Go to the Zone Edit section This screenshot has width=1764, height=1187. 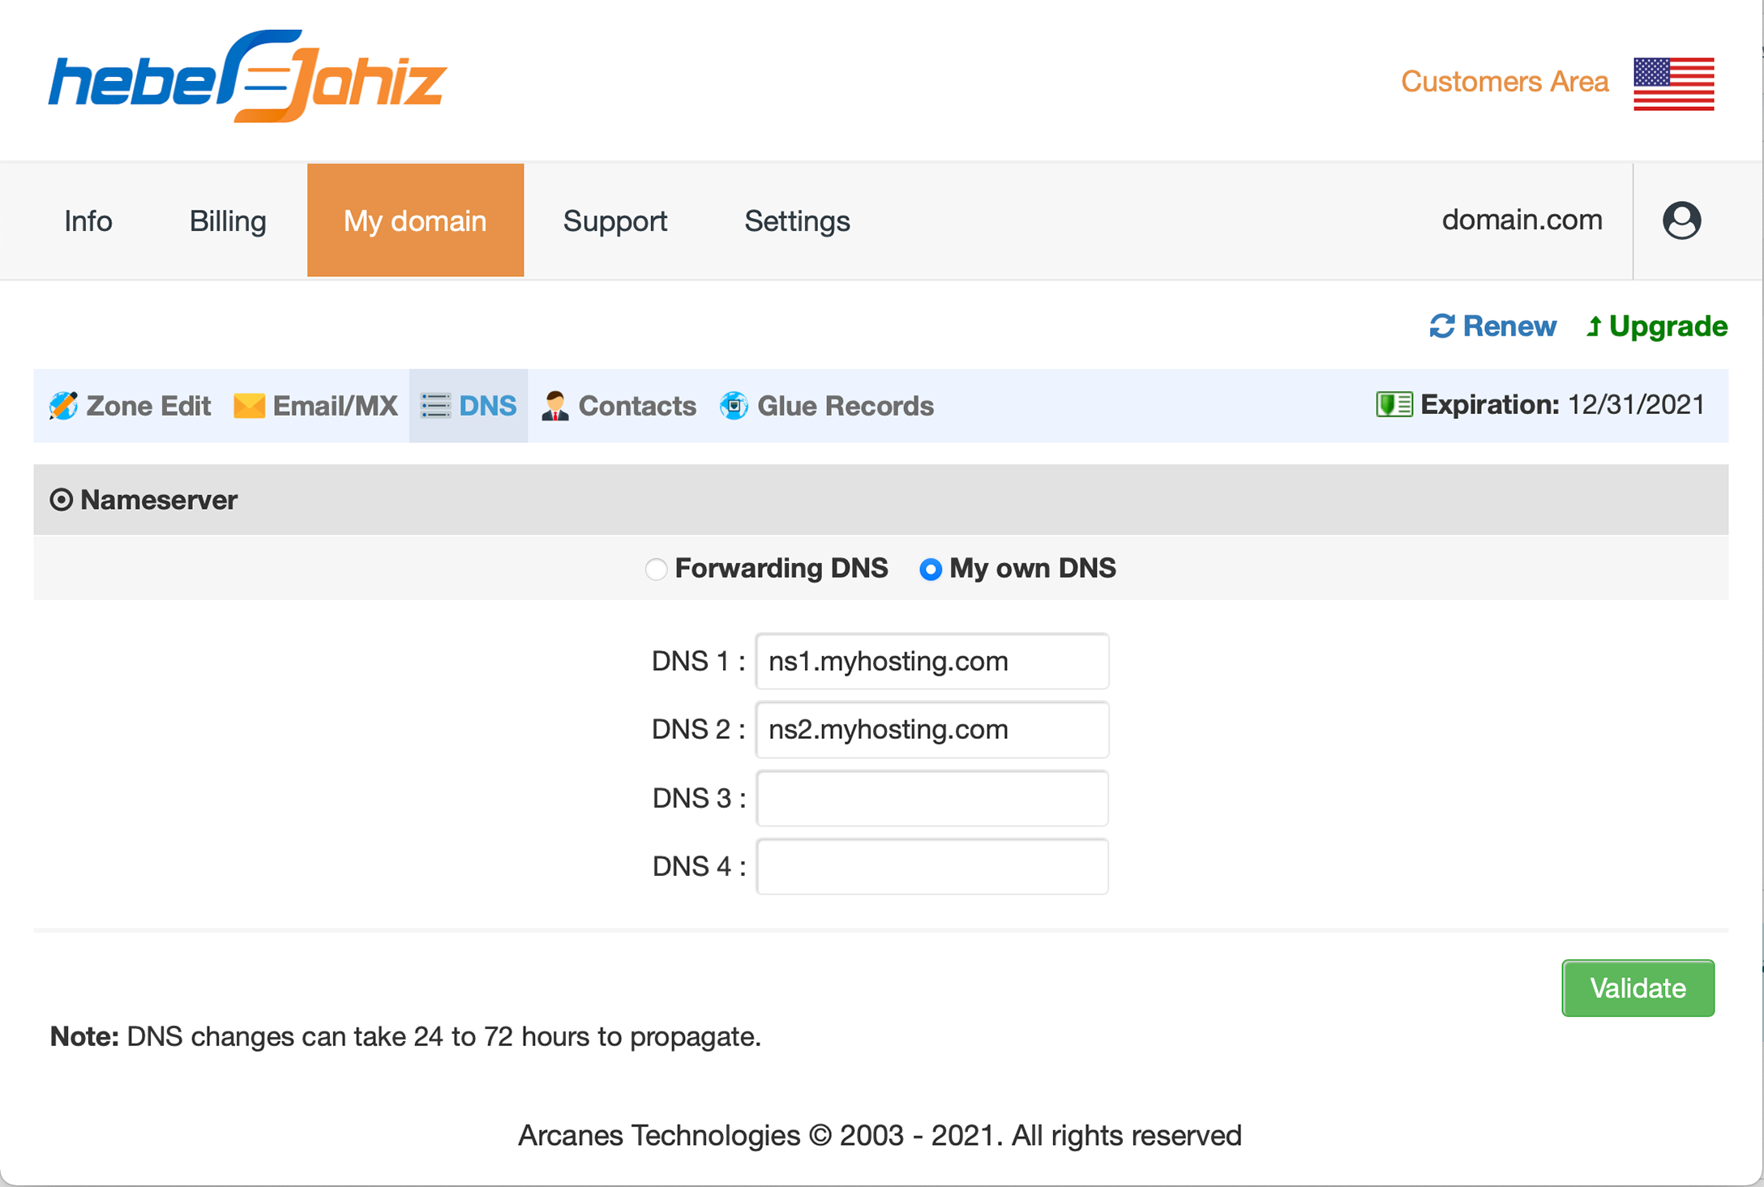[130, 406]
